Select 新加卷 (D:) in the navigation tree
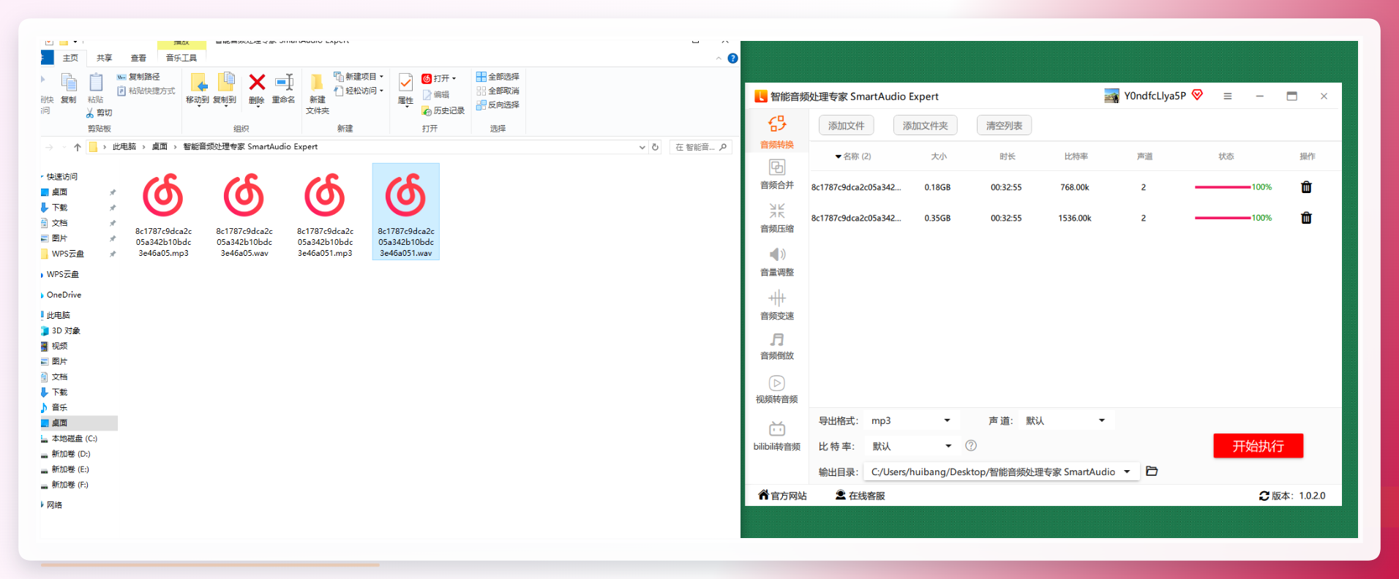The image size is (1399, 579). click(70, 454)
